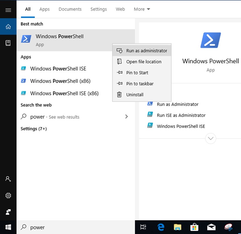Switch to the Web tab
241x234 pixels.
120,9
